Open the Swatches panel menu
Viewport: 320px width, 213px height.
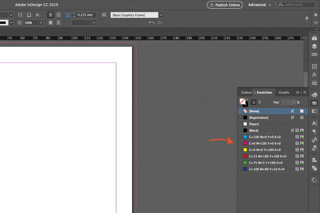click(x=305, y=92)
